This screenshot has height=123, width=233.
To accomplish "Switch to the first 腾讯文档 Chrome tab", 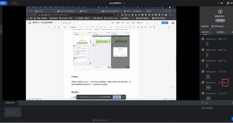I will pos(45,11).
